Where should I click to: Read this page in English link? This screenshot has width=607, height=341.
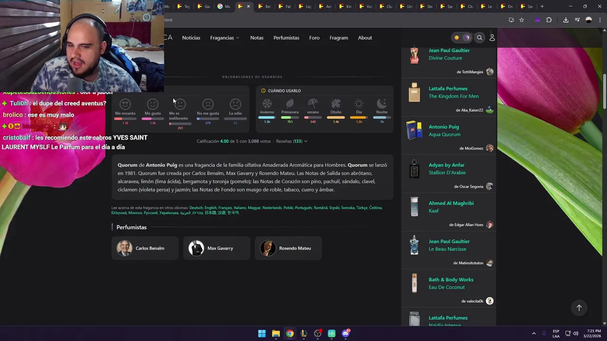[x=211, y=208]
